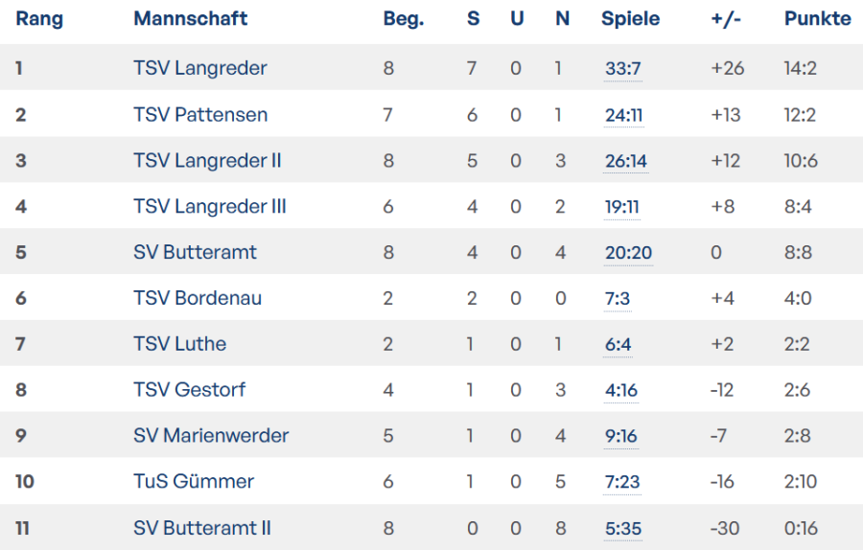Select the Mannschaft column header
863x550 pixels.
pos(191,19)
